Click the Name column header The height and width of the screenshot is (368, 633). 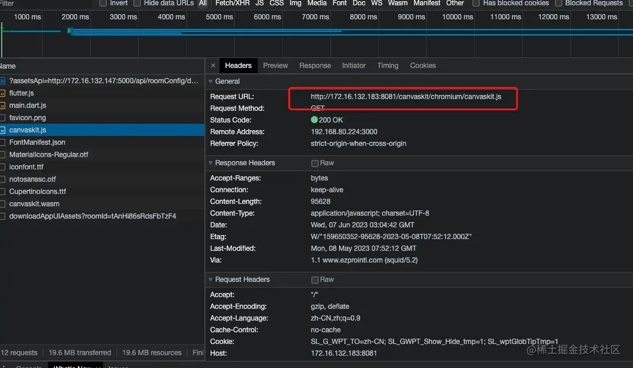tap(102, 66)
